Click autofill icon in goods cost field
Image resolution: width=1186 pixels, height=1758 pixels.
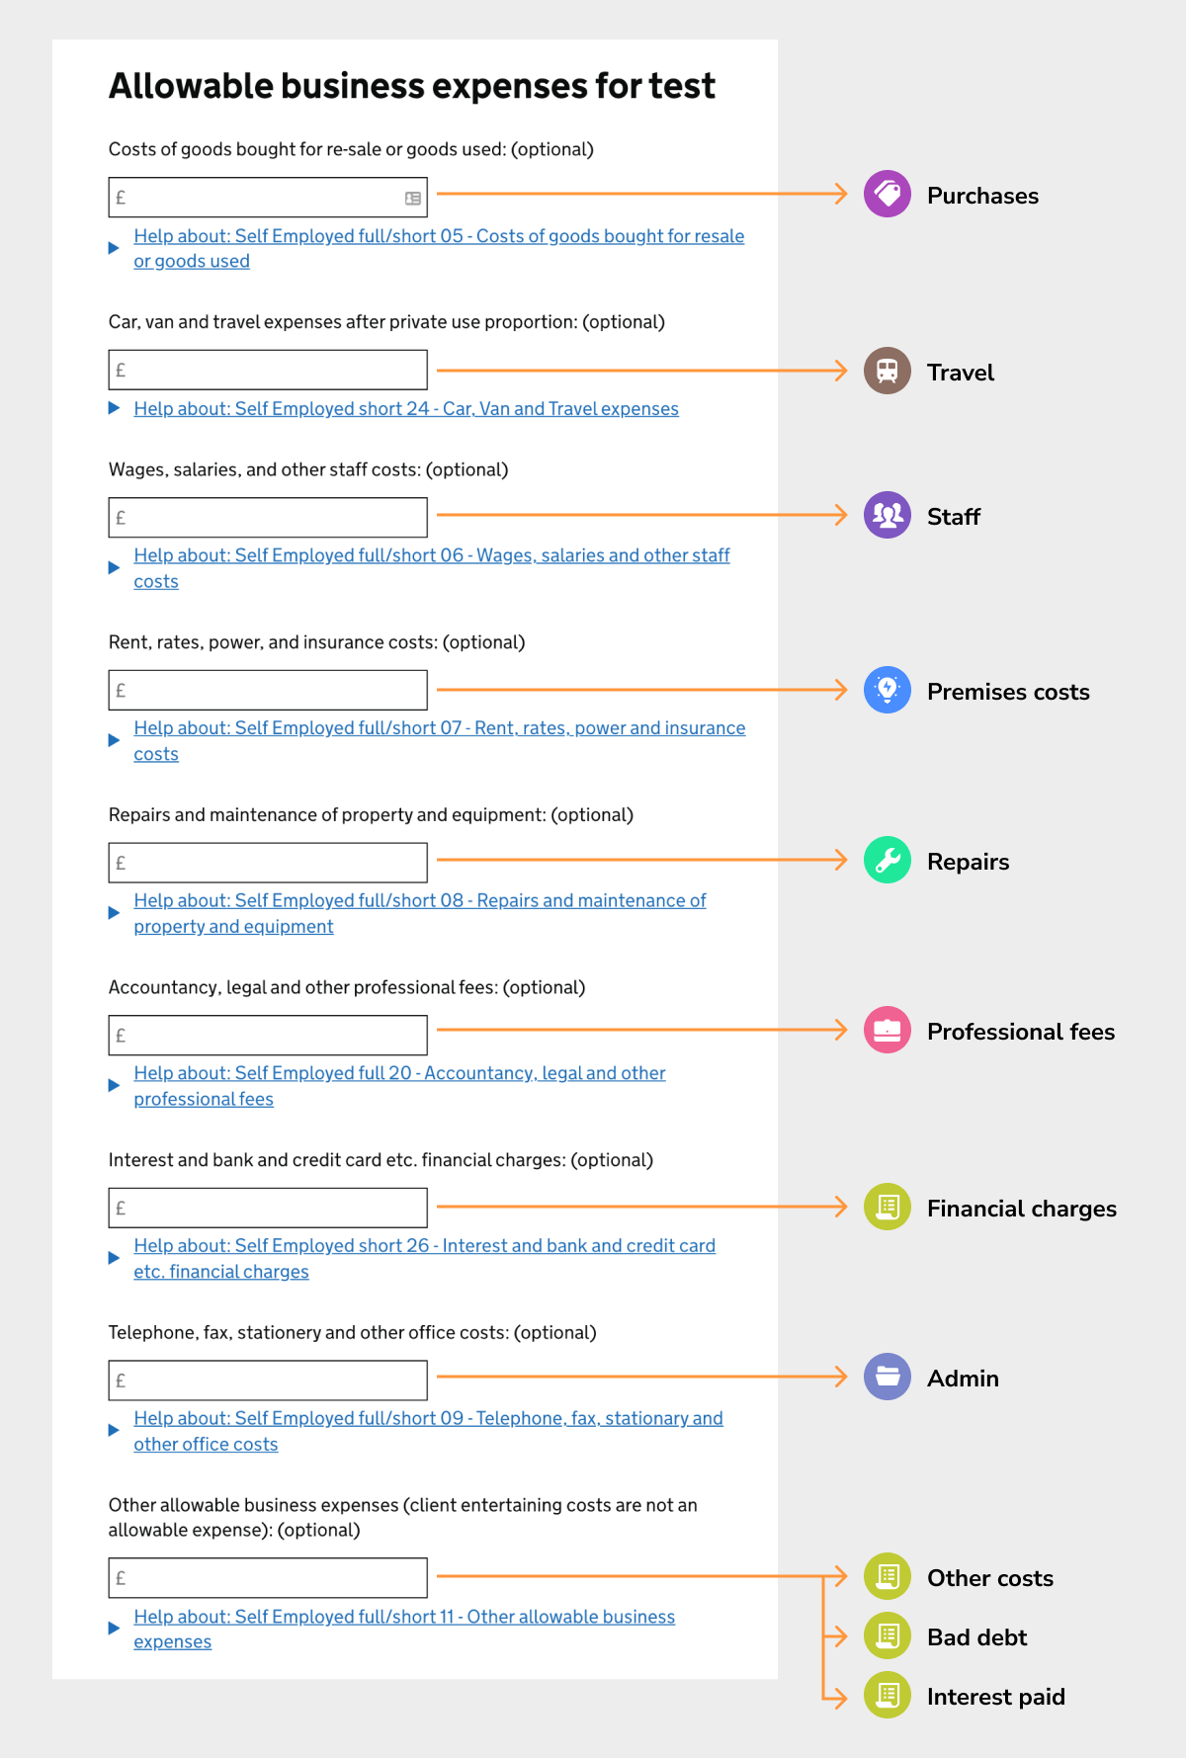click(x=413, y=199)
